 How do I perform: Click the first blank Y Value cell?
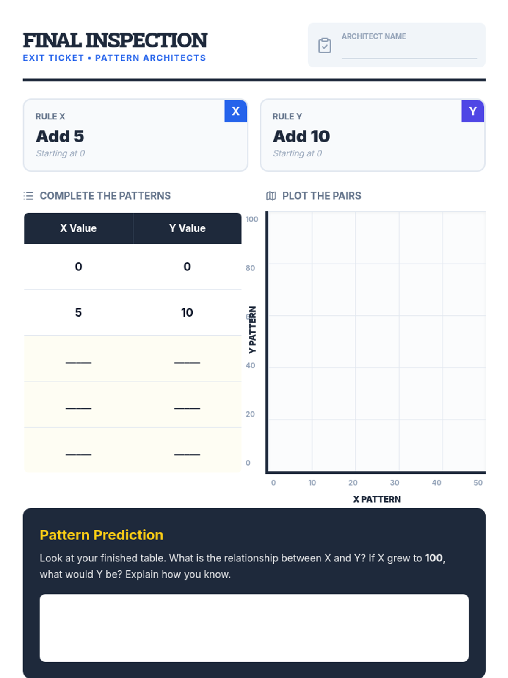187,358
